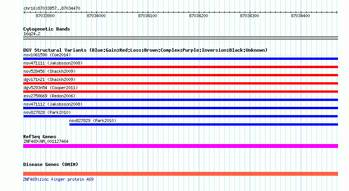Click the orange OMIM disease gene bar
349x191 pixels.
[x=180, y=174]
